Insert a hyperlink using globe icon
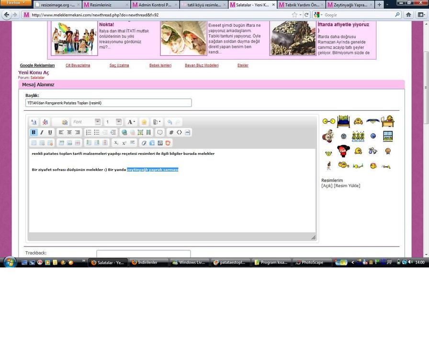The image size is (429, 342). (124, 132)
